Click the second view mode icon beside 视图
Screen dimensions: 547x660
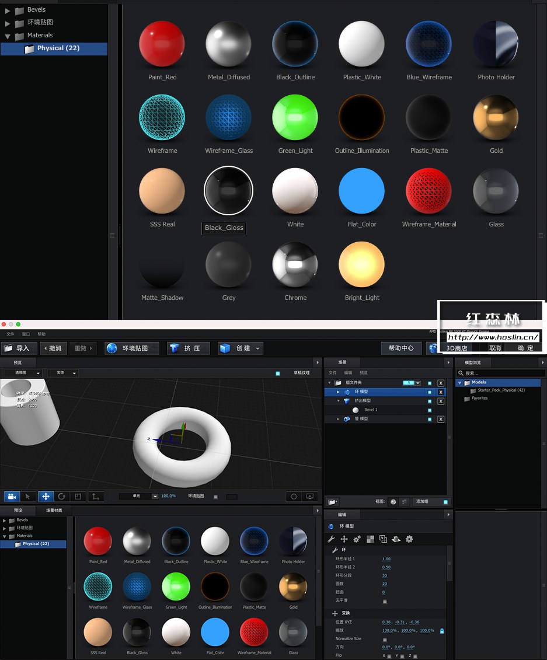tap(404, 502)
